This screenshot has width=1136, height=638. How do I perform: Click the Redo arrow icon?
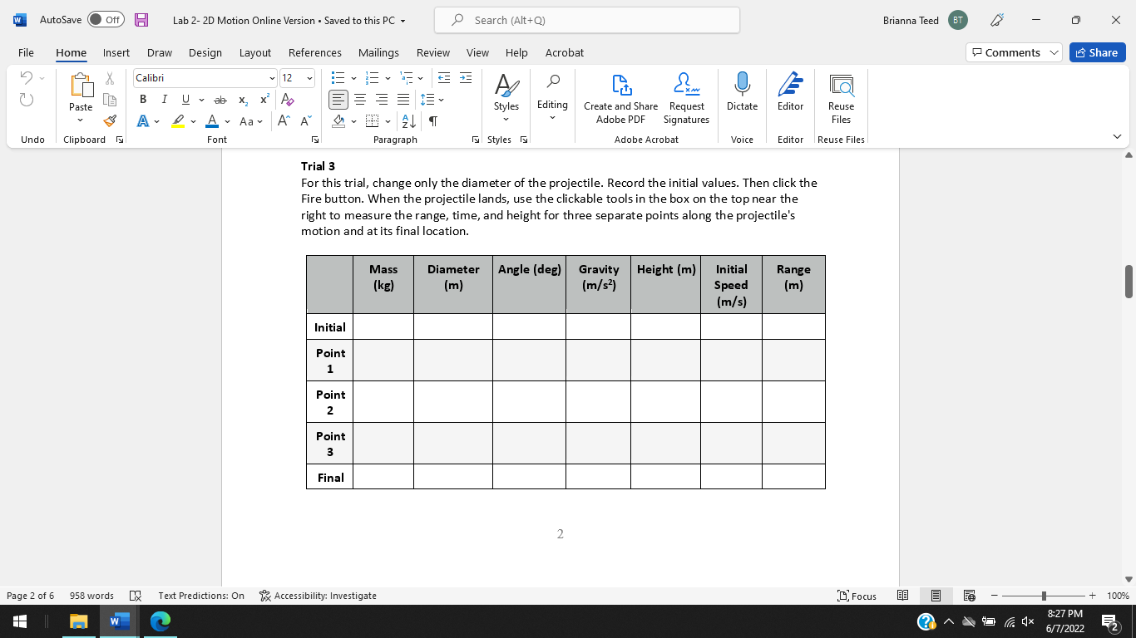coord(27,100)
